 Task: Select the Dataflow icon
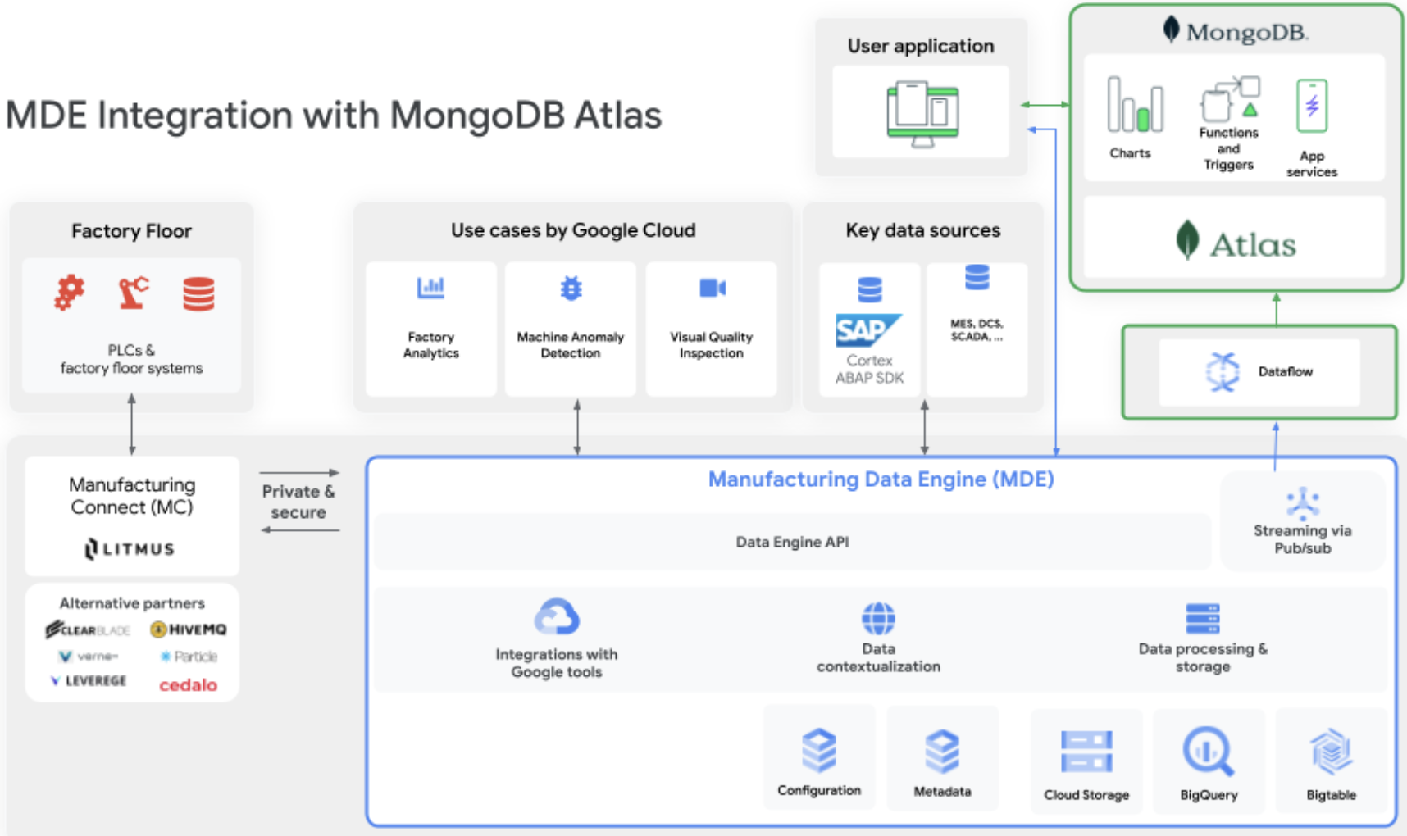(x=1223, y=370)
